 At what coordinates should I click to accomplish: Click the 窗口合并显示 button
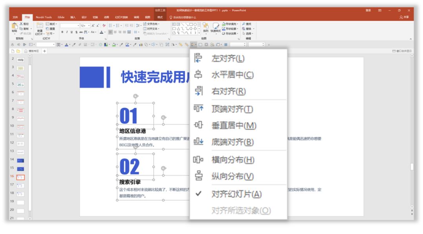(402, 51)
